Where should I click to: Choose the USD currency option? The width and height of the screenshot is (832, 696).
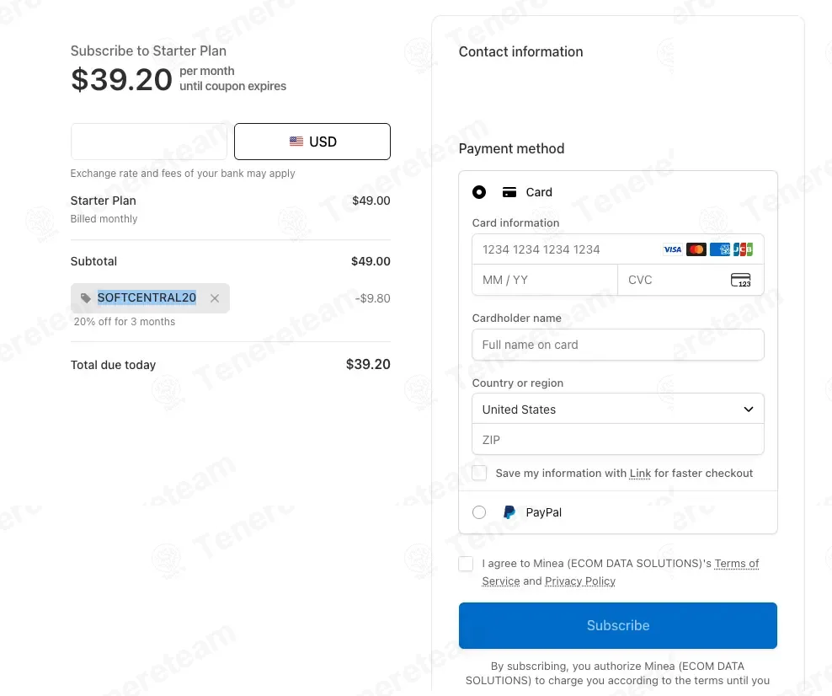(312, 142)
